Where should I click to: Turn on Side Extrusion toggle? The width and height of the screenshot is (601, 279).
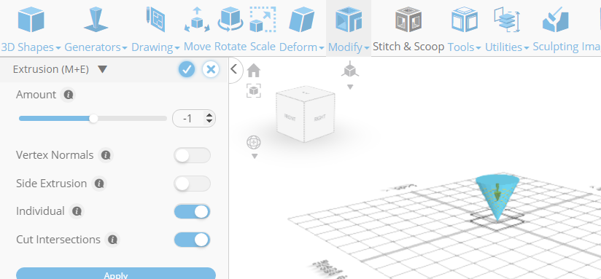[x=192, y=184]
